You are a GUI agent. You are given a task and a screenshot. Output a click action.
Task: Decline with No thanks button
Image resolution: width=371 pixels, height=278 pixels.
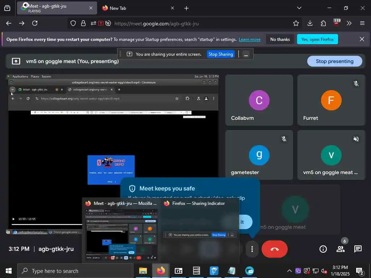[x=280, y=39]
